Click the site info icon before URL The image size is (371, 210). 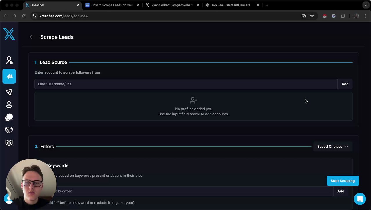point(34,16)
